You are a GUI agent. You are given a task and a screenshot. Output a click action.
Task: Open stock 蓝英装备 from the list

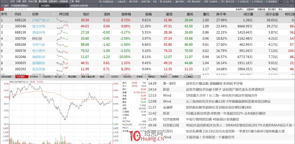coord(39,69)
